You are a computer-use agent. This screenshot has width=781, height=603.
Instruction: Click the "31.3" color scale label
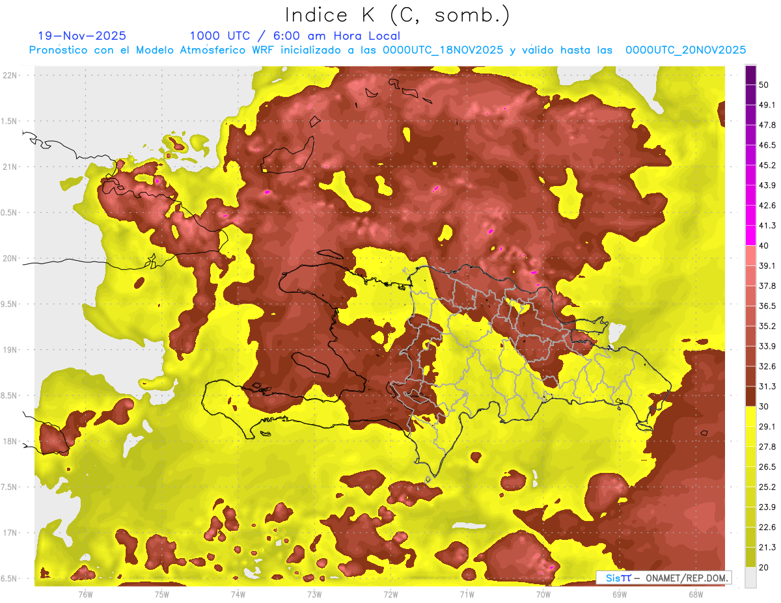(x=767, y=386)
